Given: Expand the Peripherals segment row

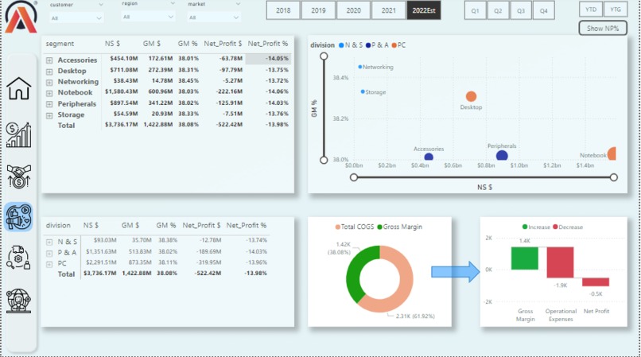Looking at the screenshot, I should 49,104.
